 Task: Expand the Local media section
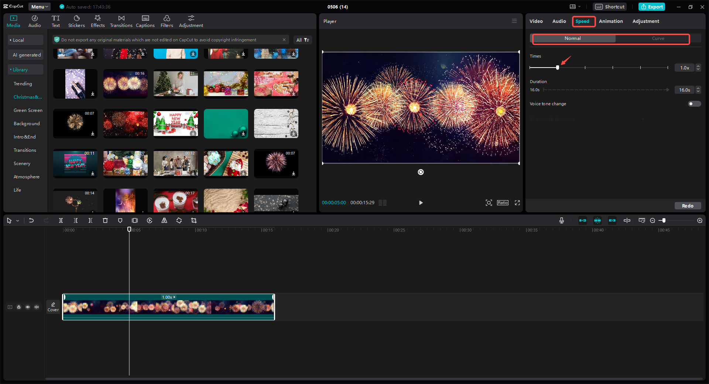(x=25, y=40)
